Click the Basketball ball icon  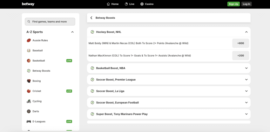tap(29, 61)
